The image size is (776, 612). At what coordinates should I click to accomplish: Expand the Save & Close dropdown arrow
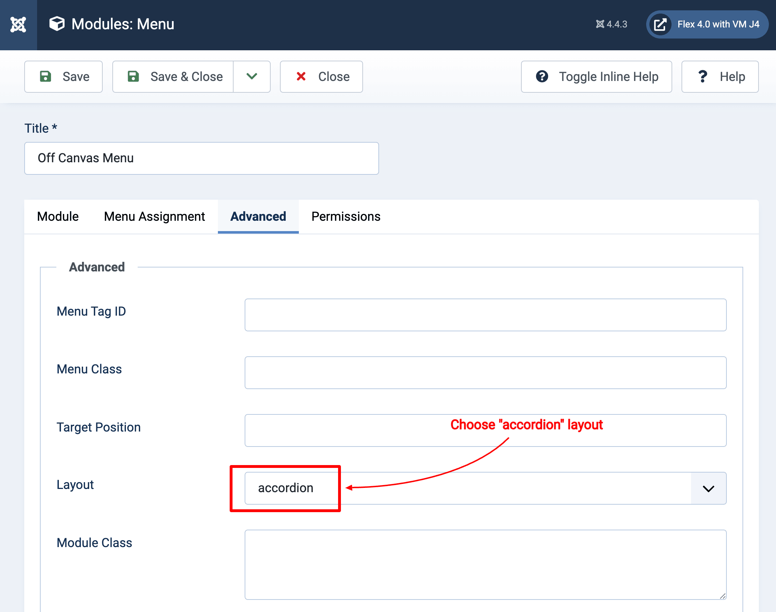point(252,77)
